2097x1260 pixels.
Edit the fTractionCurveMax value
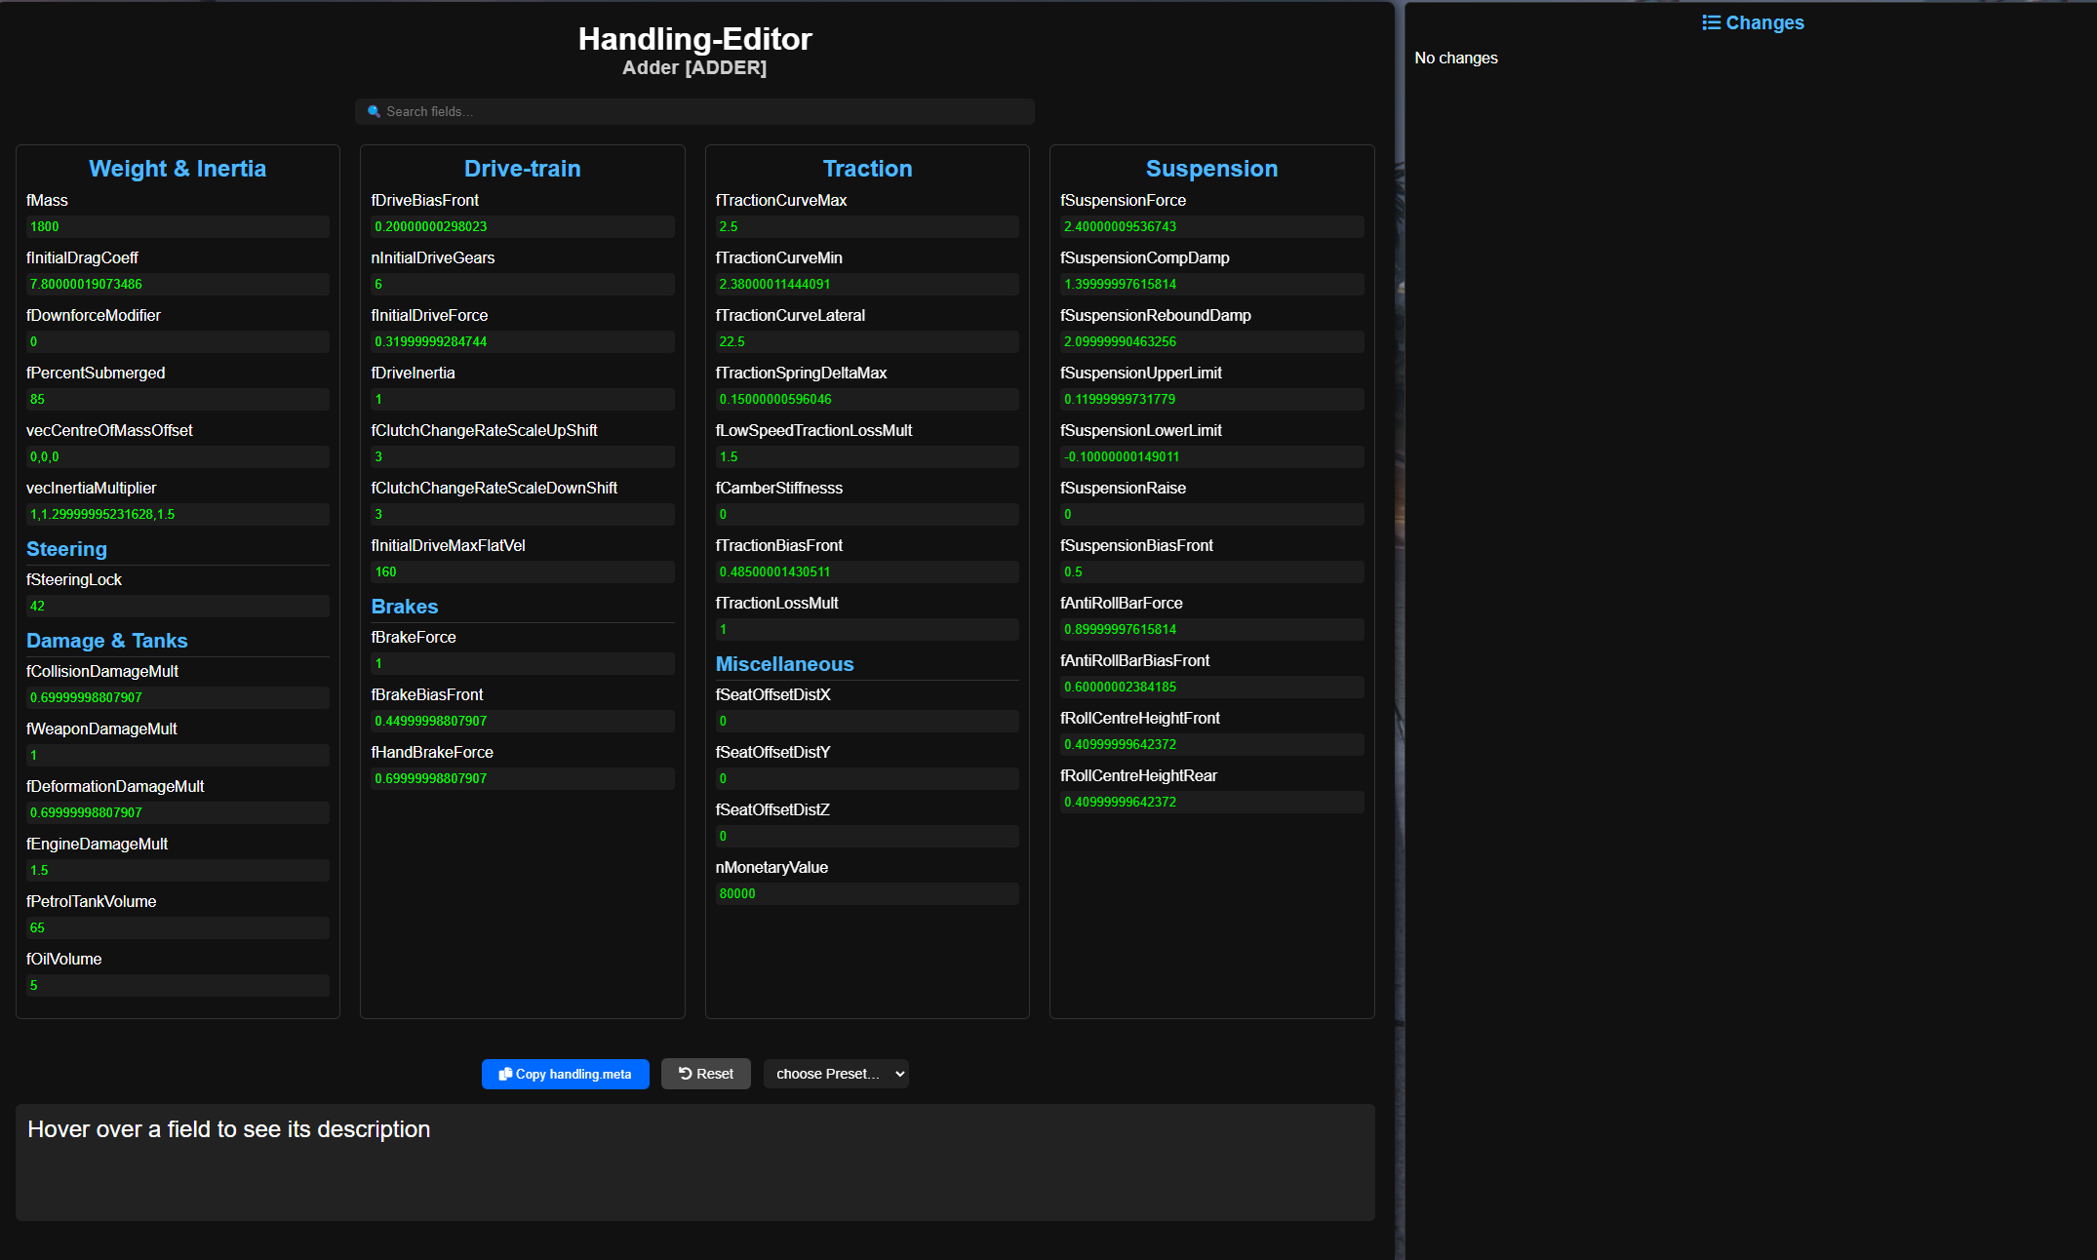point(866,226)
